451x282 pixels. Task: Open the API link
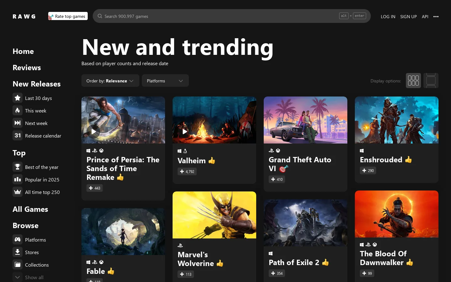point(425,17)
